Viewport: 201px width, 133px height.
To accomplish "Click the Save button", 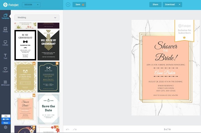I will (79, 5).
